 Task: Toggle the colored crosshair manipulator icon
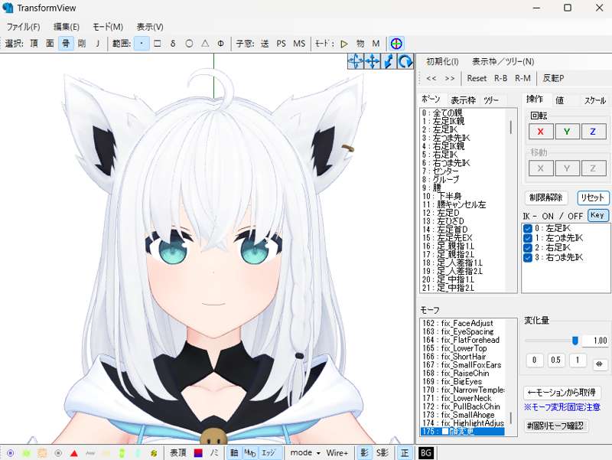point(396,44)
